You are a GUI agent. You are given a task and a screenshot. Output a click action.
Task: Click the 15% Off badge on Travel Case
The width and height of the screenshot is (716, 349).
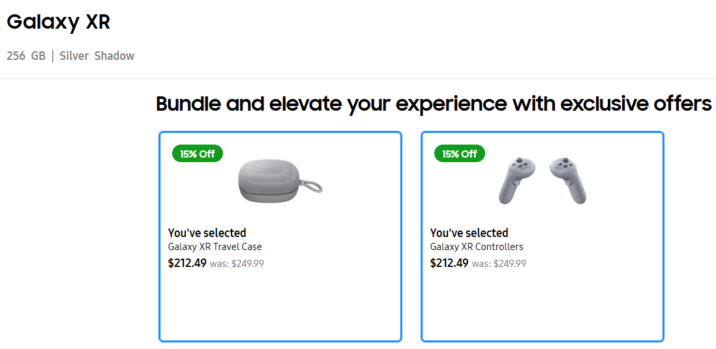pyautogui.click(x=198, y=154)
